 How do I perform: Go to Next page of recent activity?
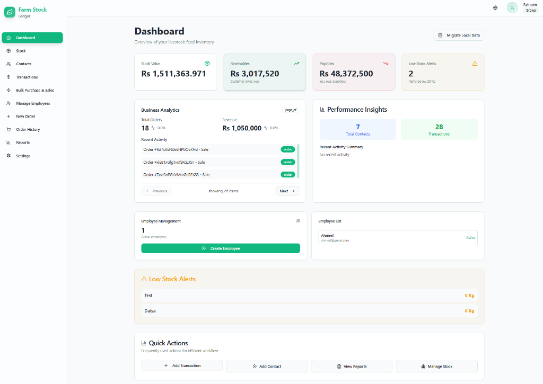tap(287, 191)
